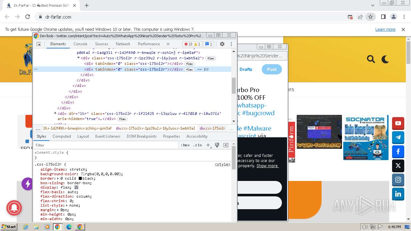The height and width of the screenshot is (231, 411).
Task: Click Learn more about Chrome updates
Action: [x=385, y=29]
